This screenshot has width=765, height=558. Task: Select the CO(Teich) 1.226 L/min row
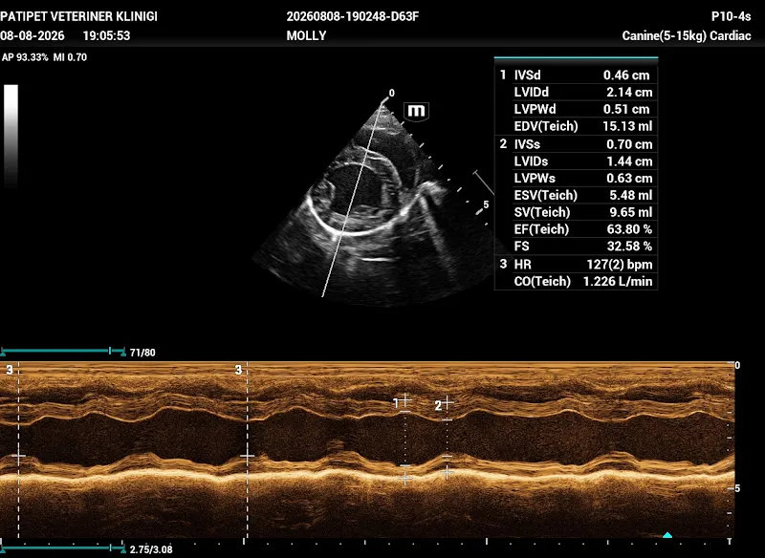tap(577, 282)
